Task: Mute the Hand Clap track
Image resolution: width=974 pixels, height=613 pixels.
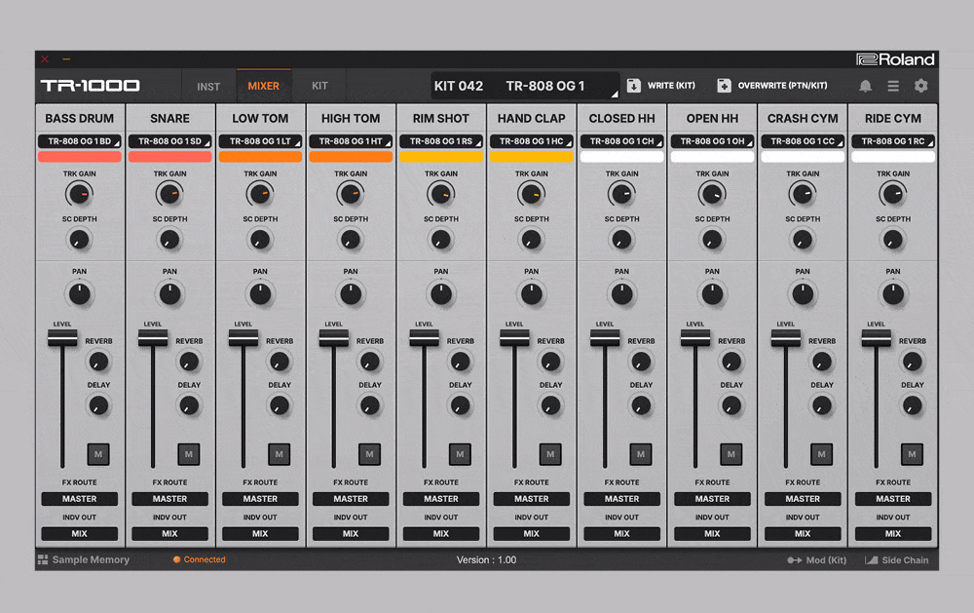Action: 550,454
